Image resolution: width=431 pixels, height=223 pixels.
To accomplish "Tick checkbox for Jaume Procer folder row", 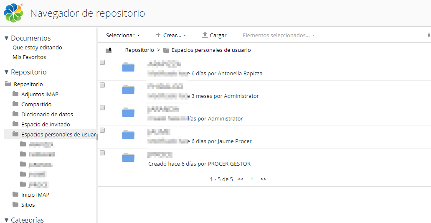I will (102, 130).
